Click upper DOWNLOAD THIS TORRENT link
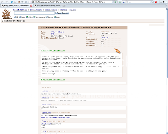This screenshot has height=134, width=168. tap(53, 51)
